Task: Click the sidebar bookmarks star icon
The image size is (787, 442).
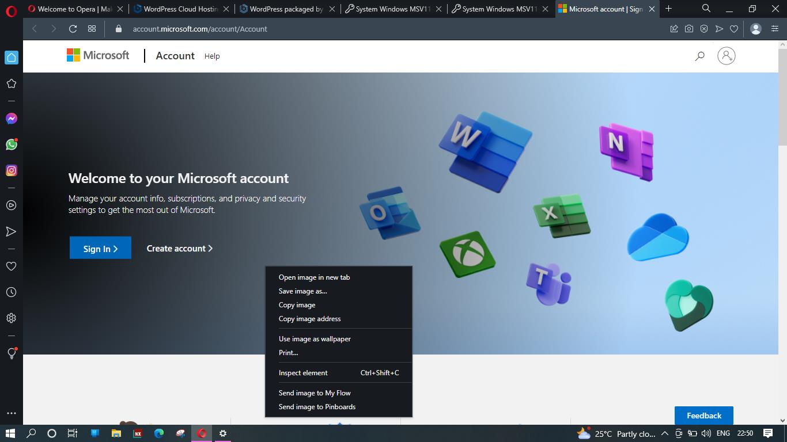Action: pos(11,83)
